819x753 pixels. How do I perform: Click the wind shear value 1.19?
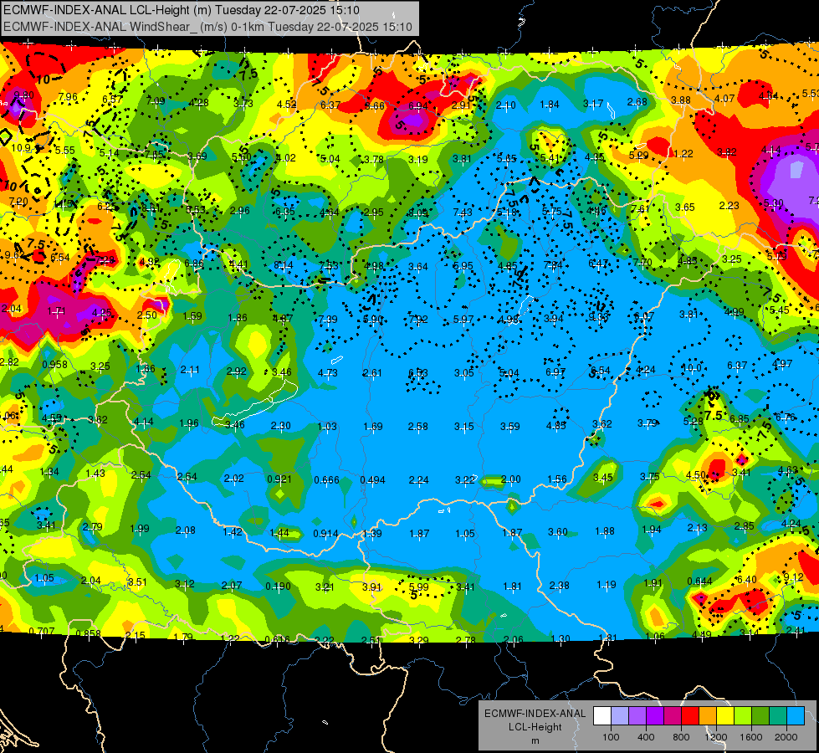(606, 584)
